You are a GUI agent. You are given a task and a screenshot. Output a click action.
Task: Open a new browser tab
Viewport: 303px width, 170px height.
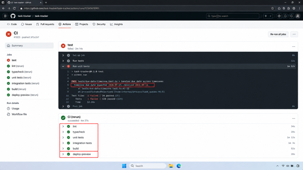[x=46, y=2]
